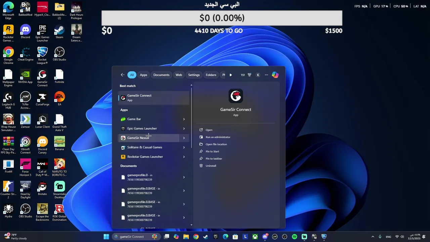Switch to Apps search filter
This screenshot has height=242, width=430.
143,75
